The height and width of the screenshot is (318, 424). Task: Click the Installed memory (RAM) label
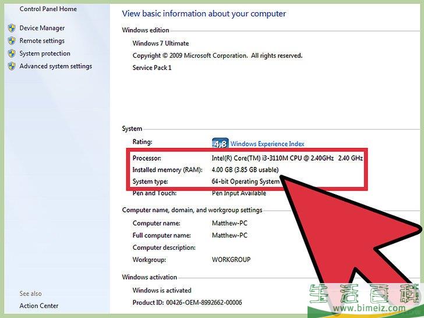(167, 170)
